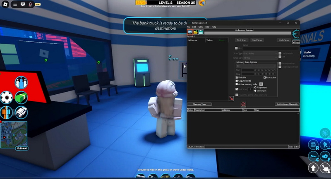The image size is (331, 179).
Task: Enable the Speedhack checkbox
Action: 280,67
